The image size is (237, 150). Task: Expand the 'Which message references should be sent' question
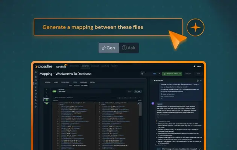[179, 149]
